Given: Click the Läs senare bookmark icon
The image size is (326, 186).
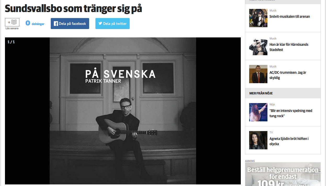Looking at the screenshot, I should click(x=12, y=22).
